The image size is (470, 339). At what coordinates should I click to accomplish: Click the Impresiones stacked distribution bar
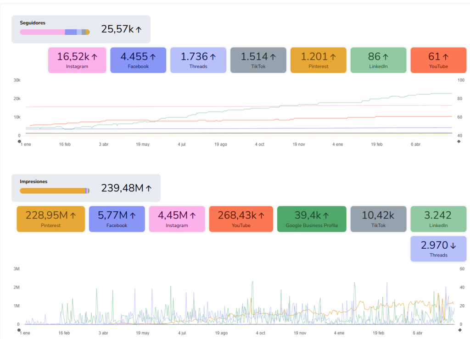(x=55, y=191)
